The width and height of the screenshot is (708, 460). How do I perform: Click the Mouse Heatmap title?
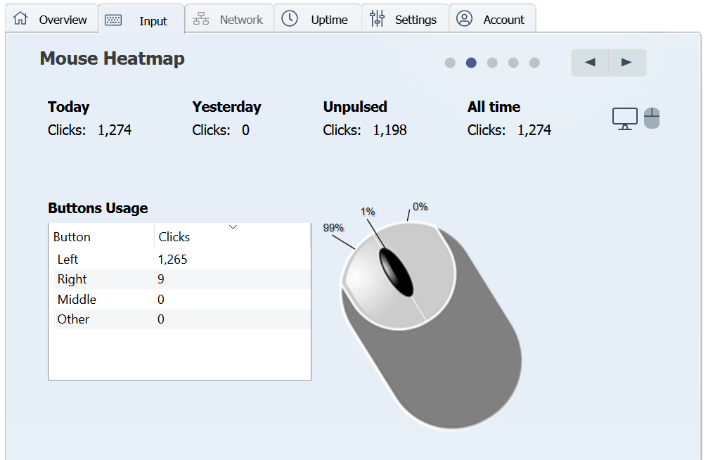[x=112, y=59]
